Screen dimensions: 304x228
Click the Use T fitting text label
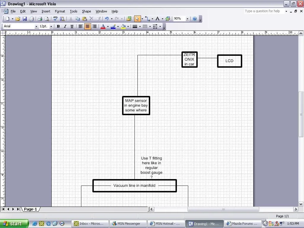pyautogui.click(x=151, y=168)
